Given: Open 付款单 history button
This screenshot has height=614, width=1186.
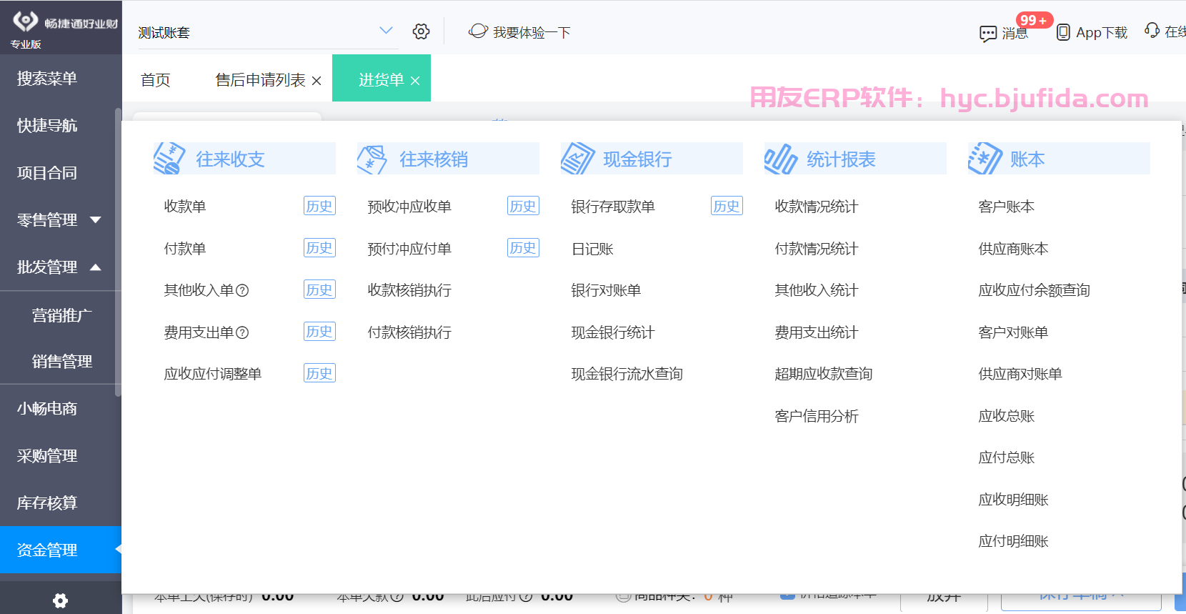Looking at the screenshot, I should click(319, 248).
